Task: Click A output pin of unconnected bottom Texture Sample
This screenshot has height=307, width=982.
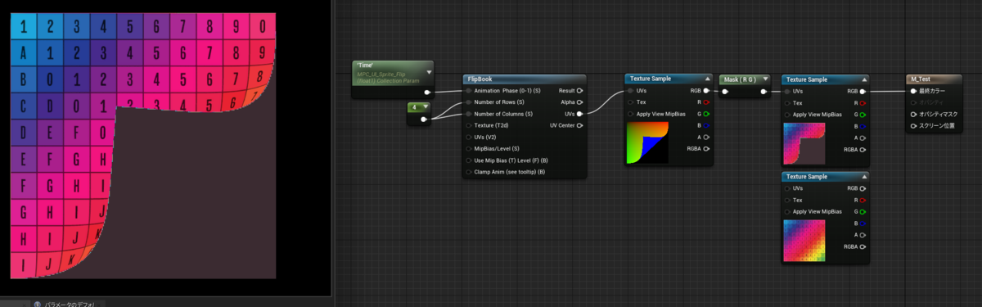Action: (863, 234)
